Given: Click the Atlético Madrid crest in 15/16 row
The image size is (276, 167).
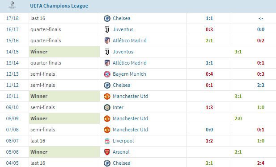Looking at the screenshot, I should tap(107, 41).
